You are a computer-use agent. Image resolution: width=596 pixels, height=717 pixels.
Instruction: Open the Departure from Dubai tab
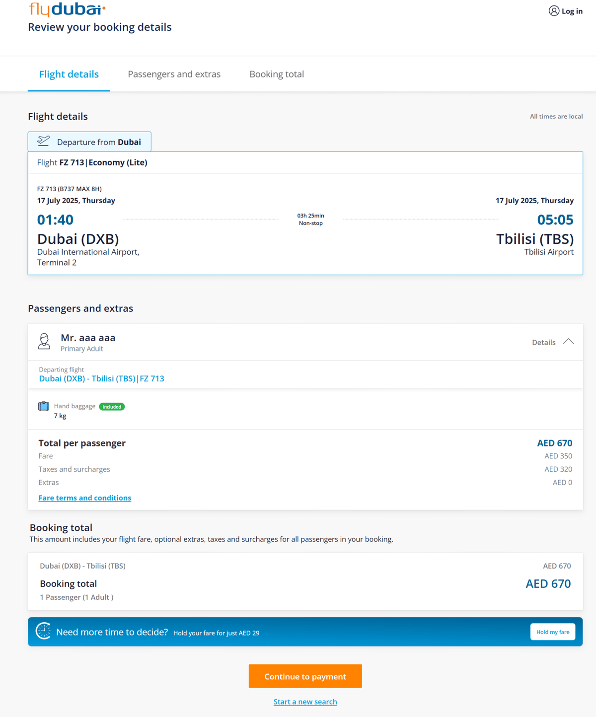click(x=89, y=142)
